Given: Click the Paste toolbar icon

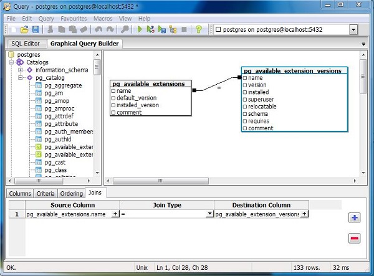Looking at the screenshot, I should [72, 29].
